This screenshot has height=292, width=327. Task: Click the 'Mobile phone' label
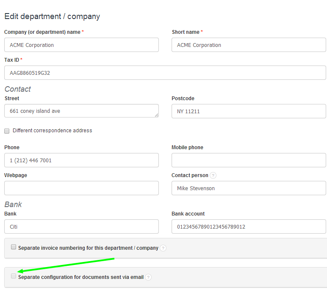187,147
